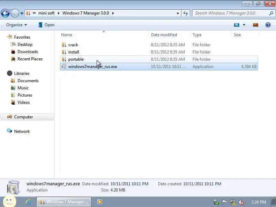Click the network tray icon
This screenshot has height=207, width=276.
(x=233, y=202)
